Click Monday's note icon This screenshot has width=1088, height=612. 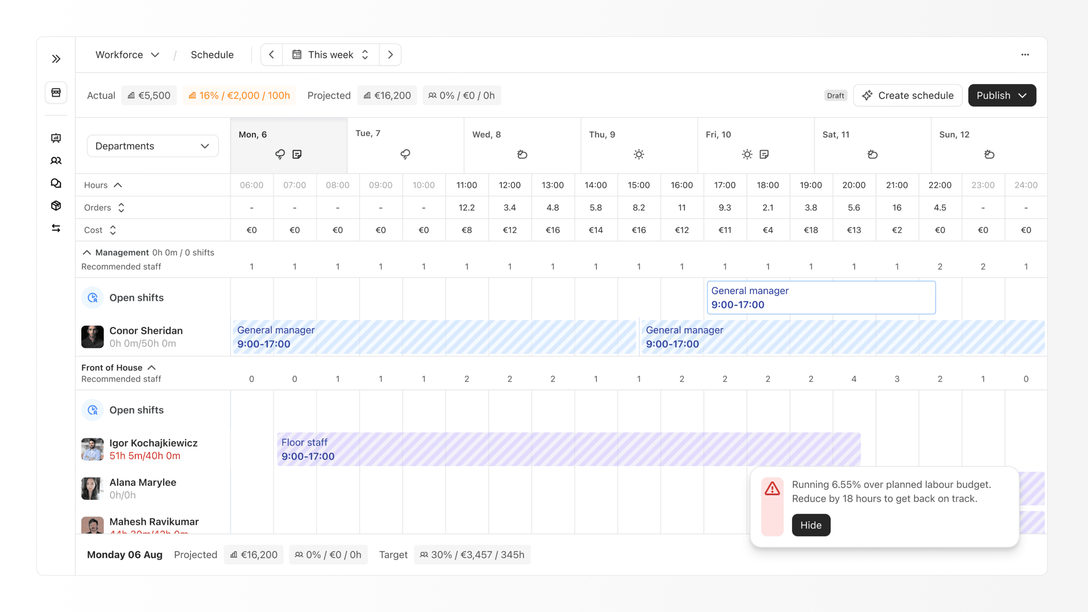(297, 155)
